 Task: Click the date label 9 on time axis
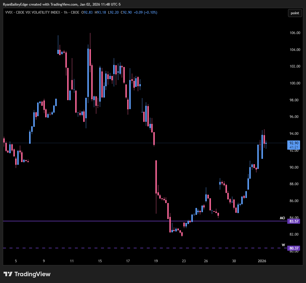44,261
